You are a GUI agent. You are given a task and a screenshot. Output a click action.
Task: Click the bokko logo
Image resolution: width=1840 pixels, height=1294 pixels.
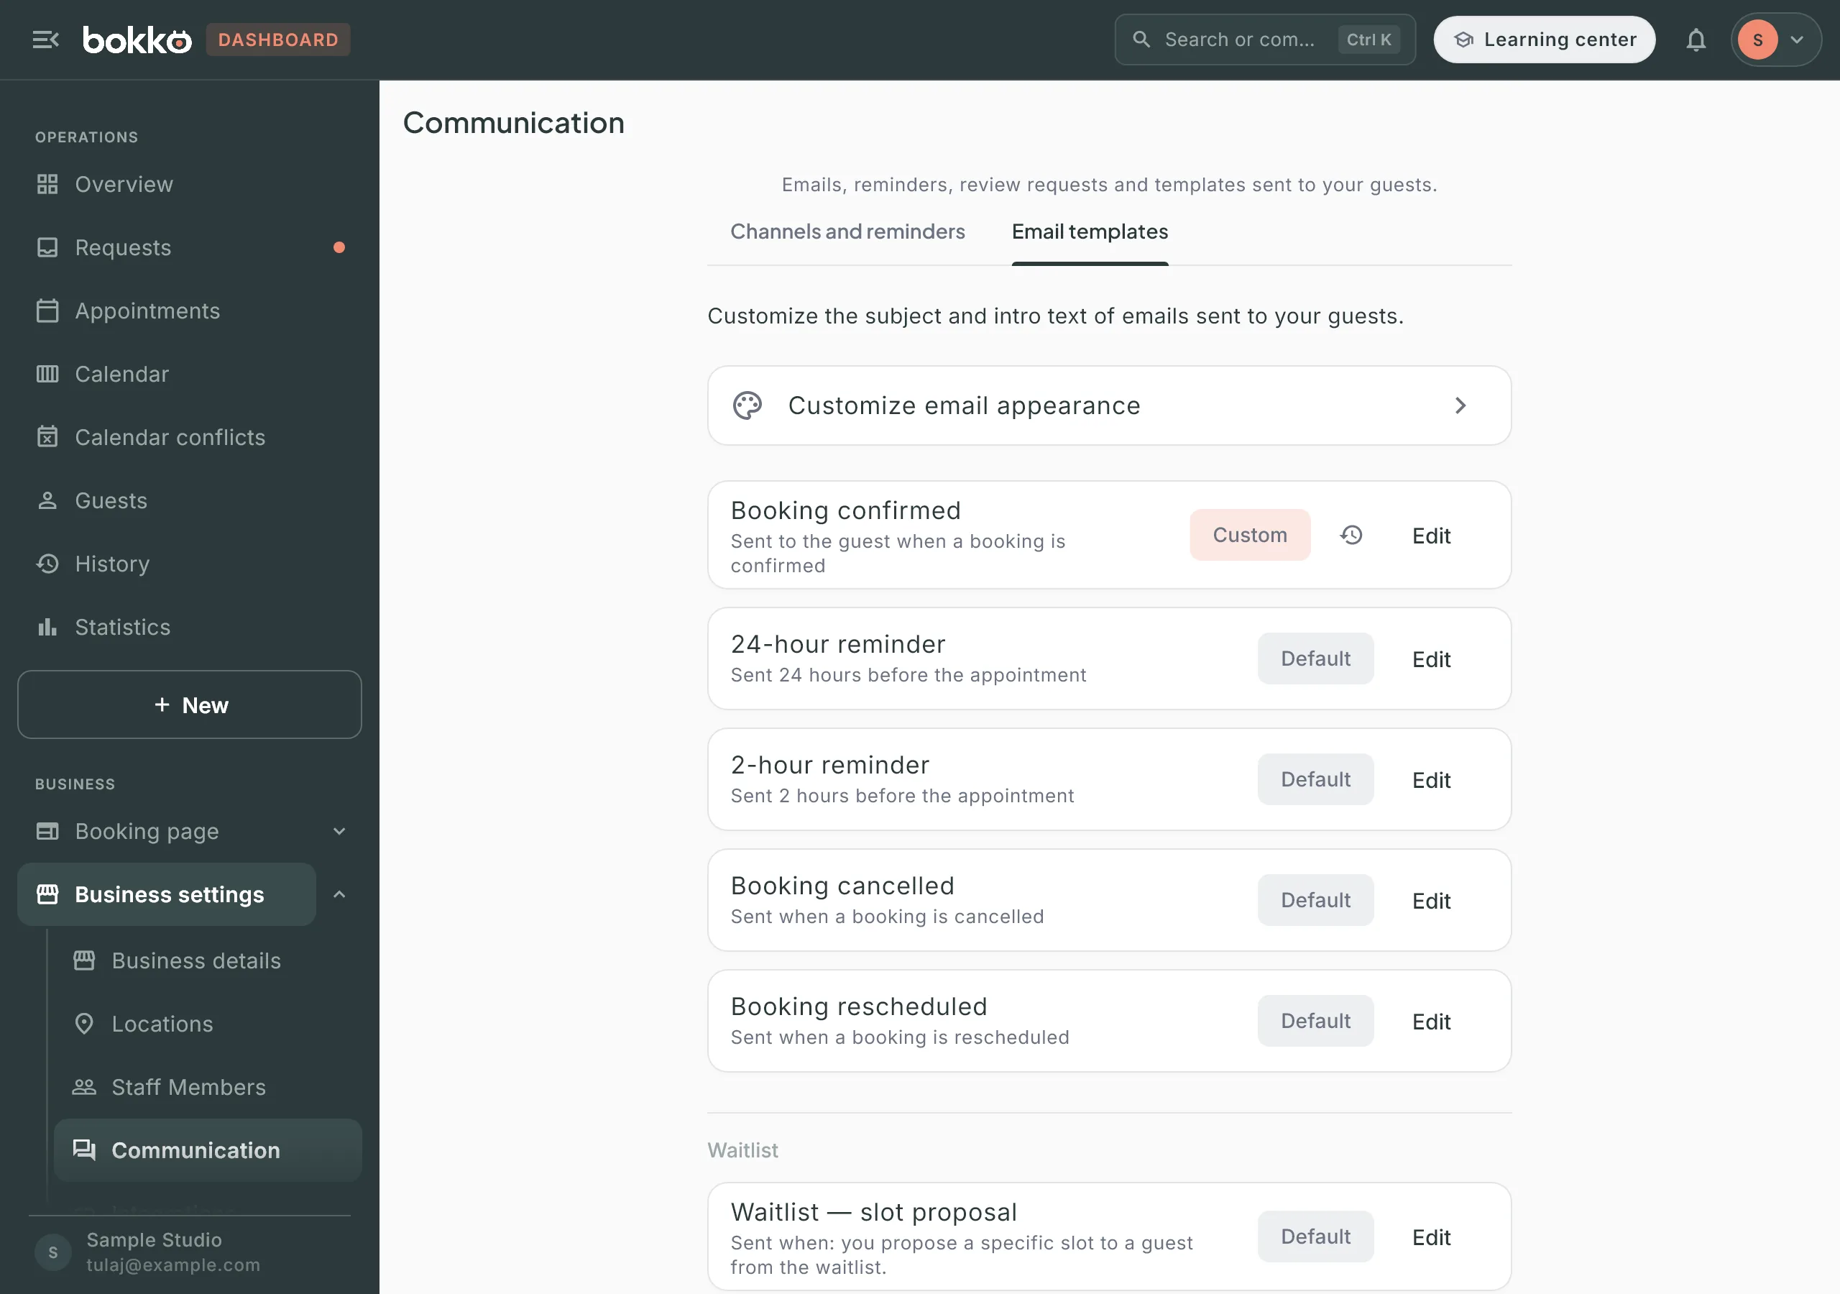click(137, 40)
